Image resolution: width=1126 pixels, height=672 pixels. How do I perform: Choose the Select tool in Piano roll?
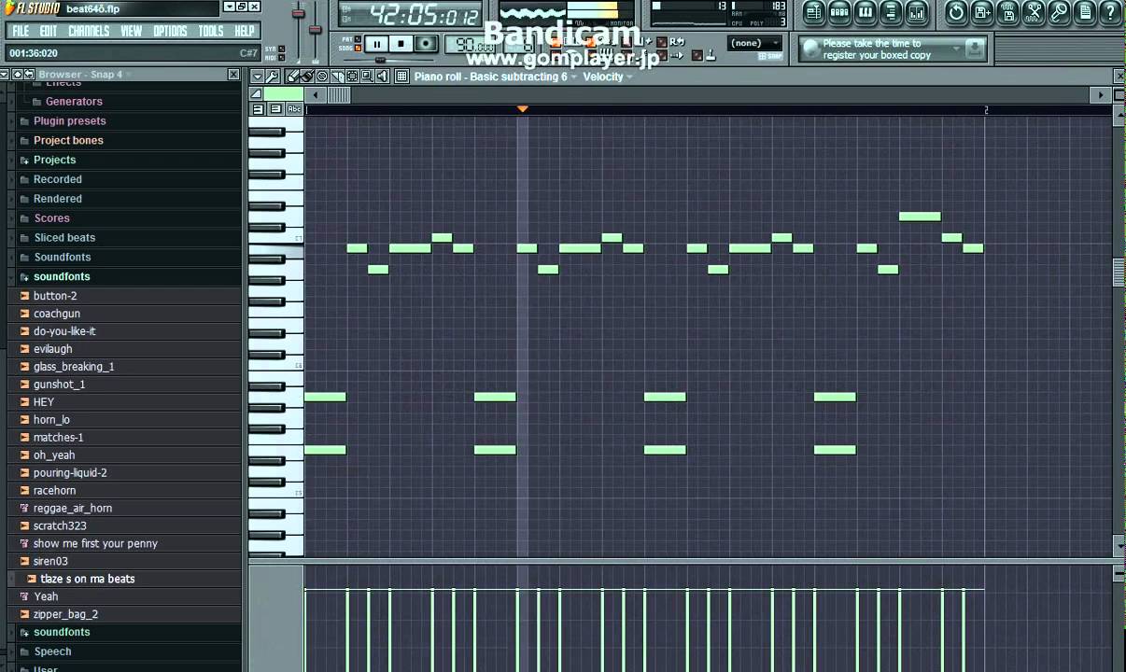click(x=352, y=77)
